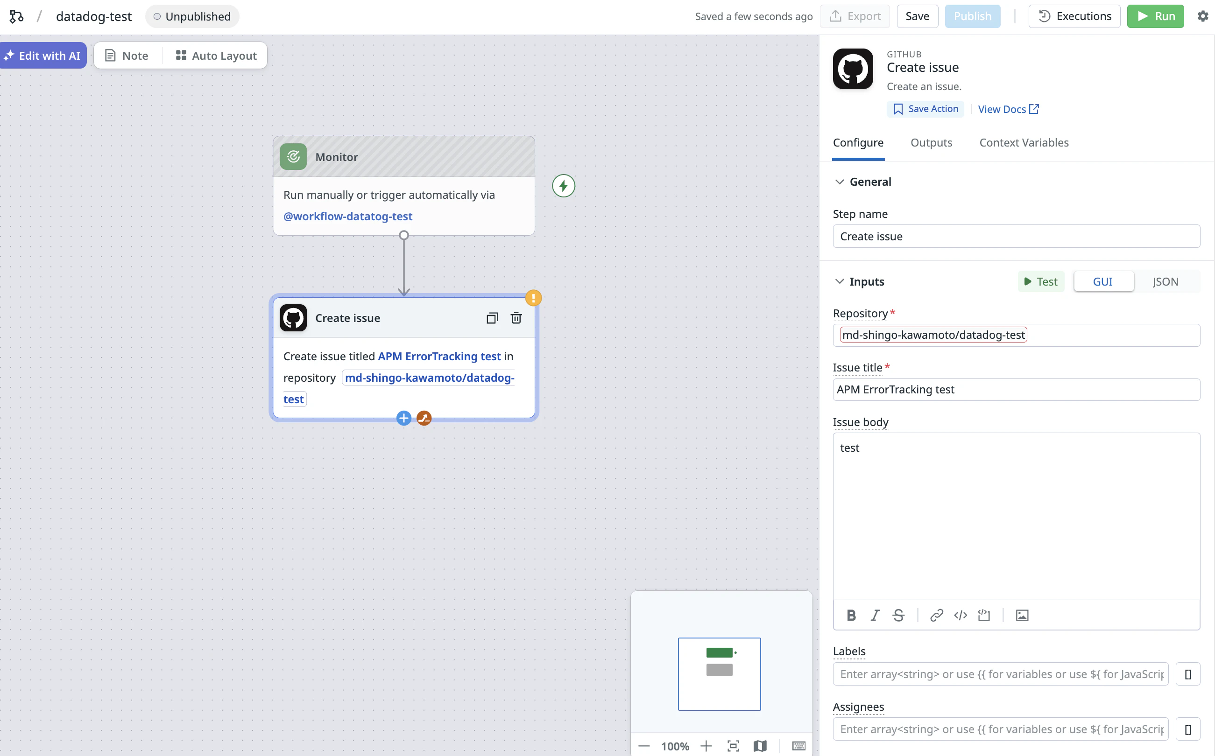The width and height of the screenshot is (1215, 756).
Task: Select the Configure tab
Action: tap(858, 143)
